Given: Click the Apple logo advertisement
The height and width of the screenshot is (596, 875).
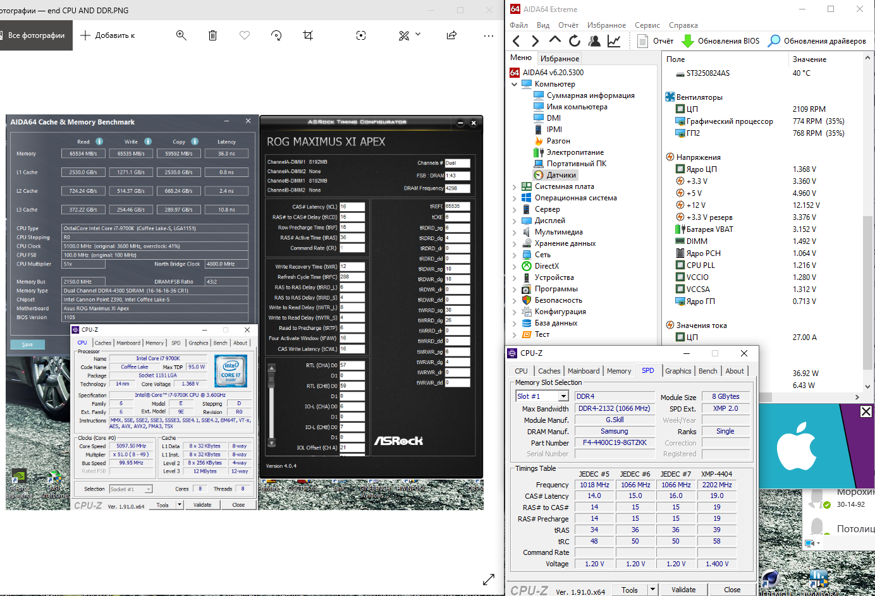Looking at the screenshot, I should click(797, 447).
